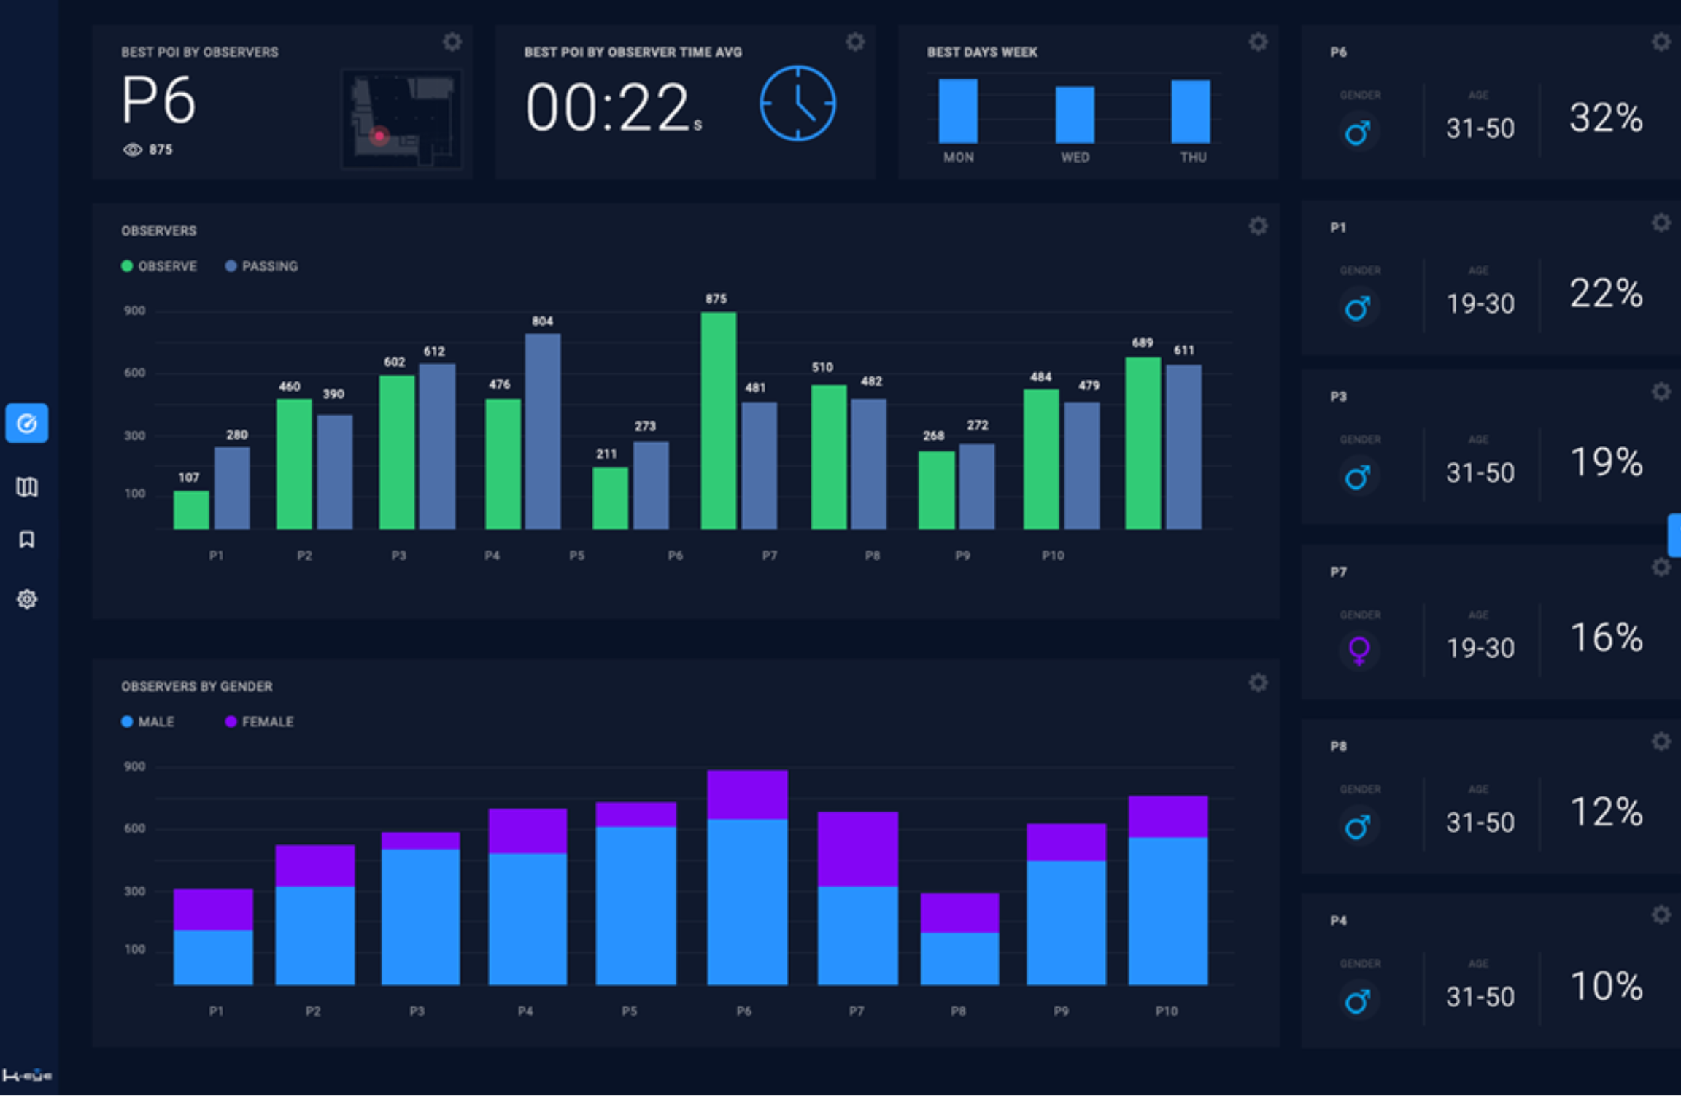Click male gender icon in P6 card
The width and height of the screenshot is (1681, 1096).
(1359, 133)
